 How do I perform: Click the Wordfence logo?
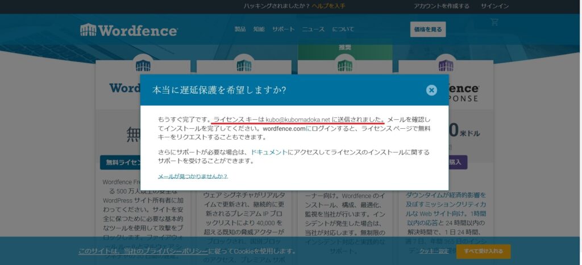coord(129,30)
